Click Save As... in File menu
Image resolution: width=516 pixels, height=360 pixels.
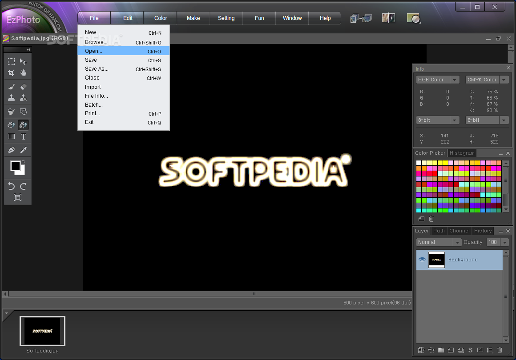[x=123, y=69]
